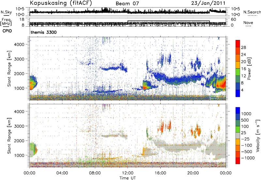261x180 pixels.
Task: Click the '00:00' label at the axis end
Action: [226, 173]
